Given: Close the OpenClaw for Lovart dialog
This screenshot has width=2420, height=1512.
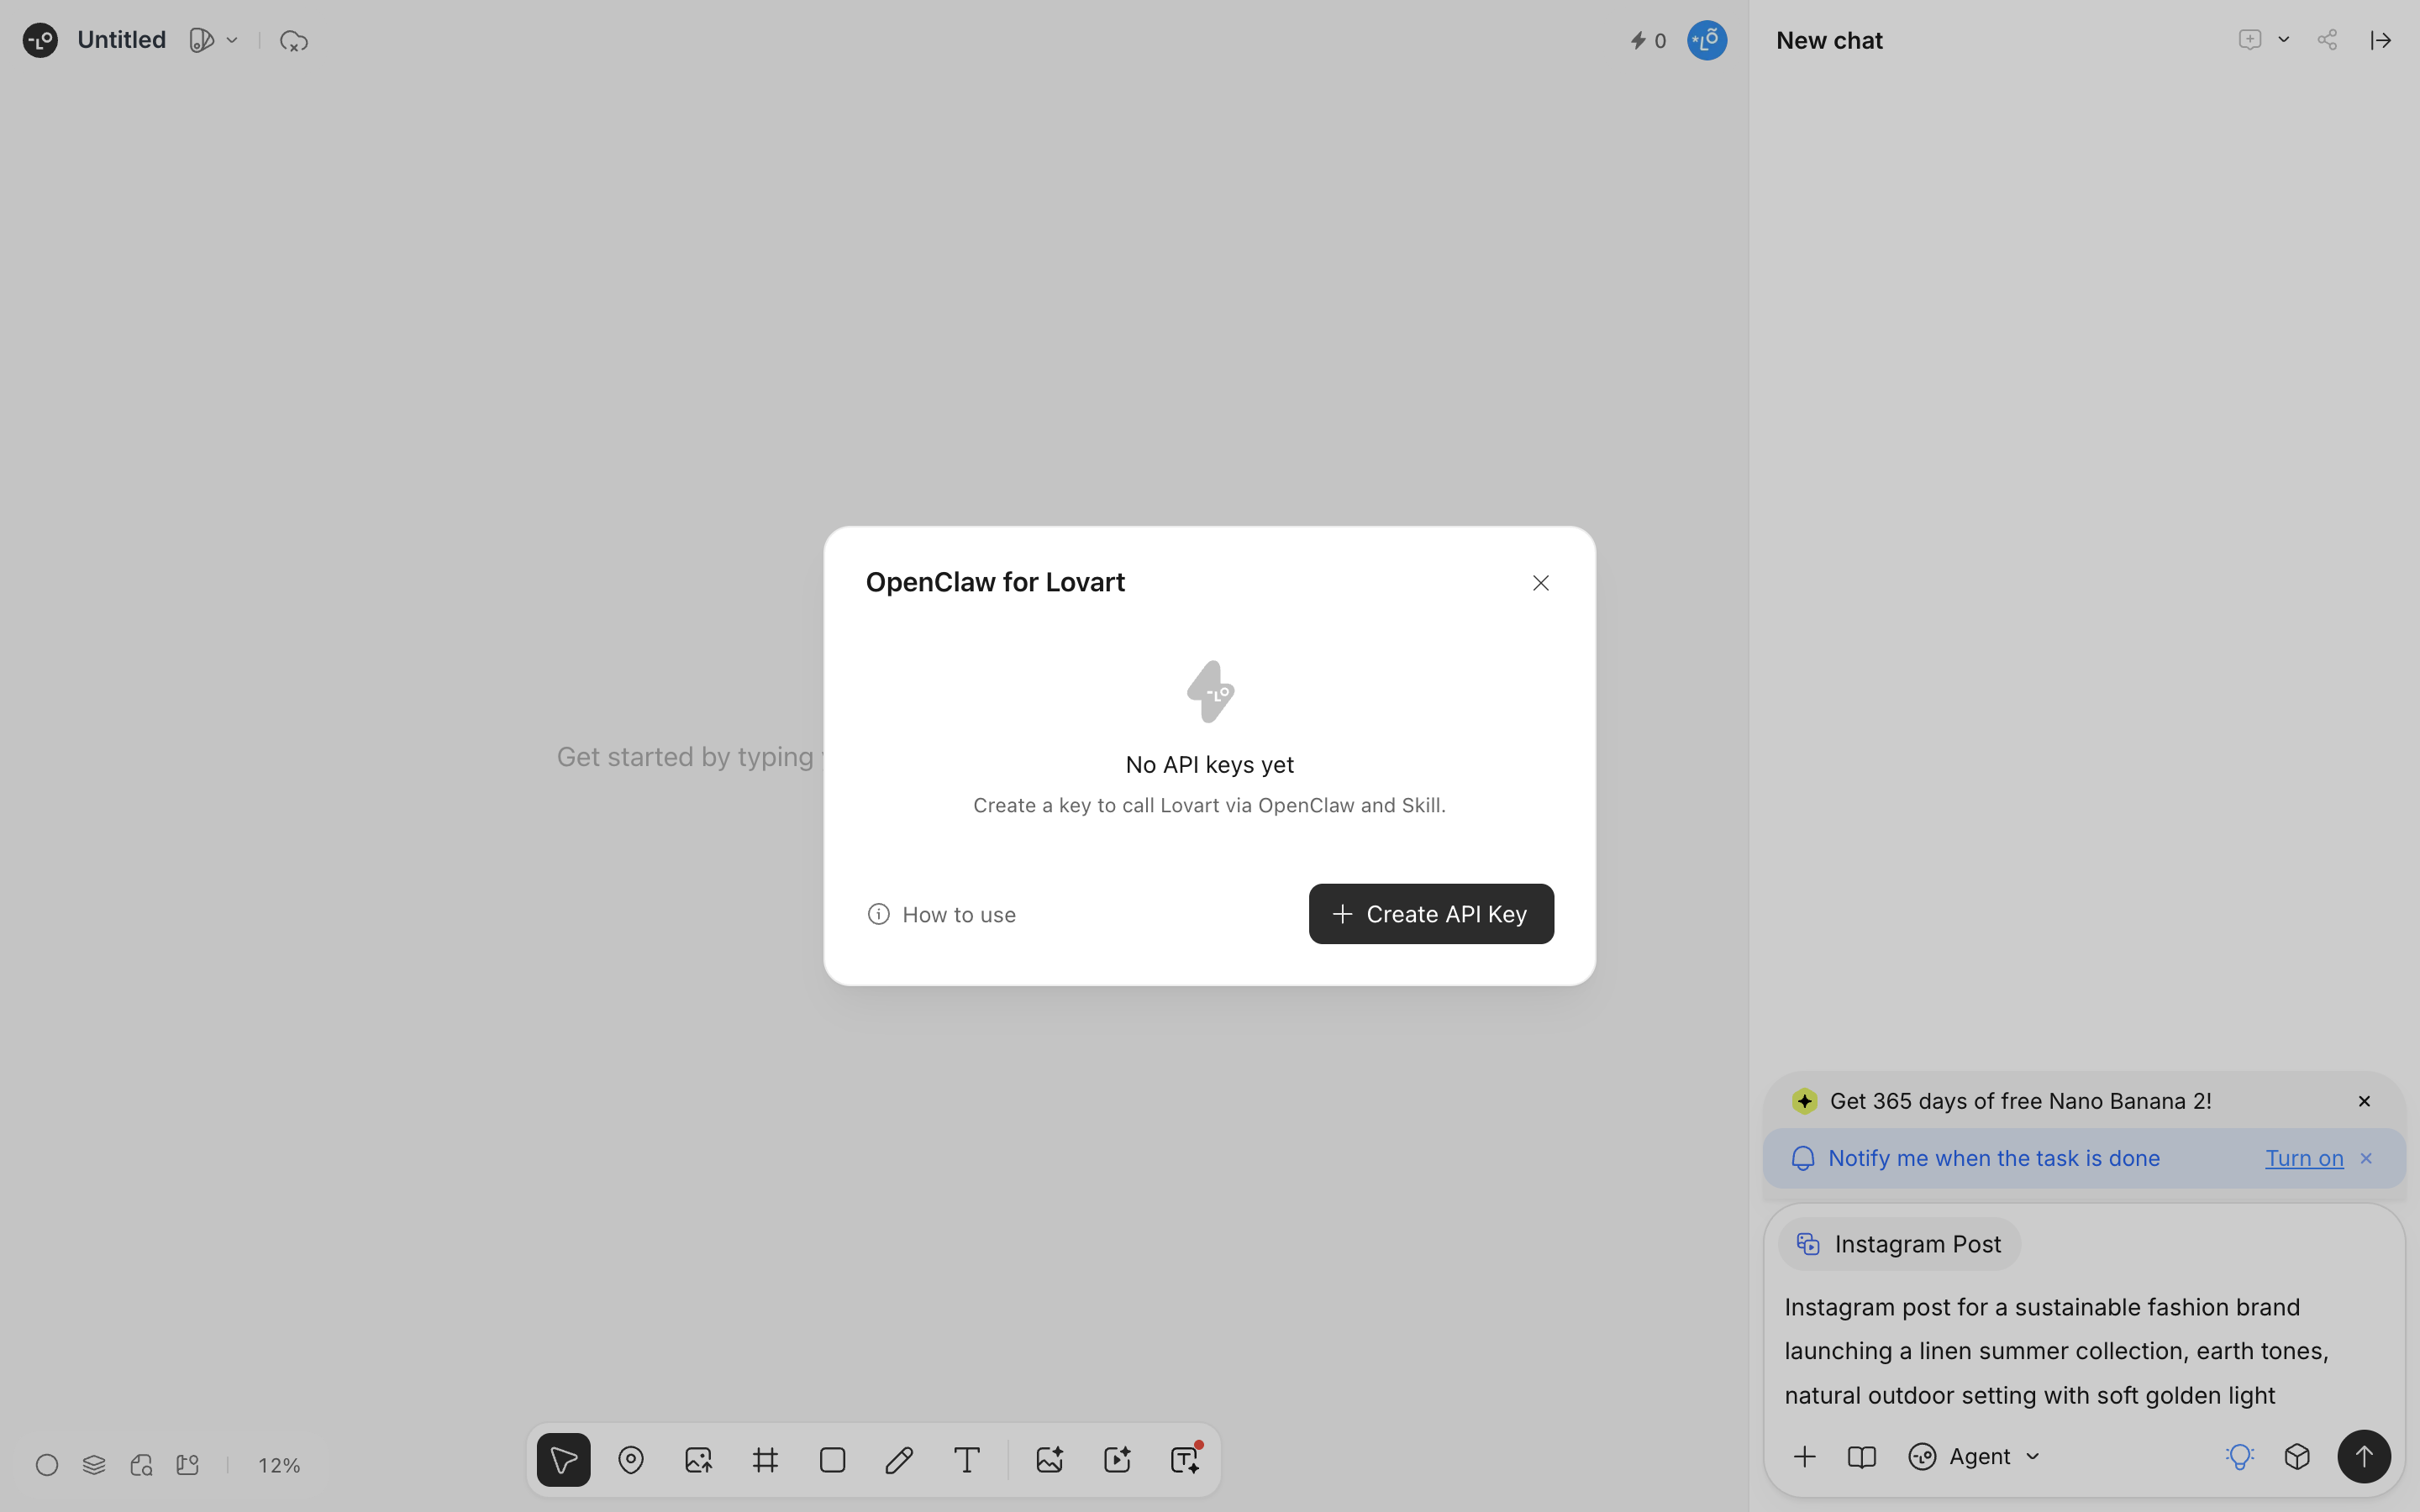Looking at the screenshot, I should pyautogui.click(x=1540, y=583).
